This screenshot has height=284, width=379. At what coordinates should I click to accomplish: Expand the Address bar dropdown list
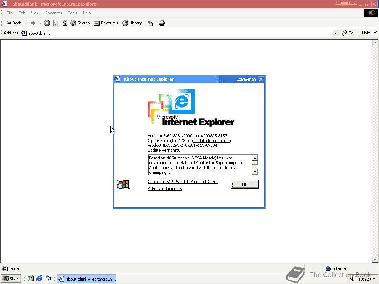(x=335, y=33)
